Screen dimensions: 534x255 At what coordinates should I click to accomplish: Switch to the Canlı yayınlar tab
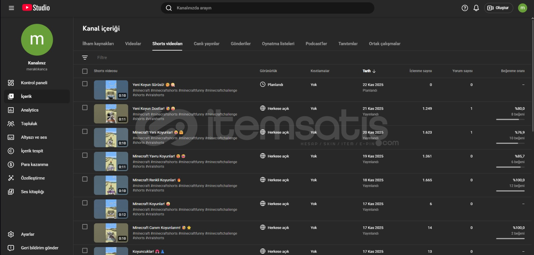207,44
